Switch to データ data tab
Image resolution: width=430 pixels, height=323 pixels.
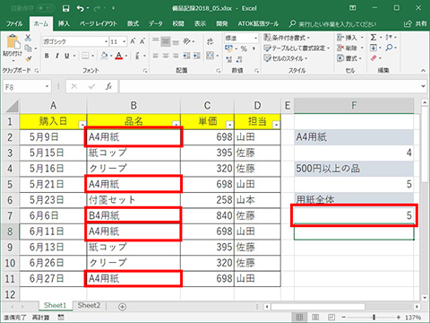156,23
